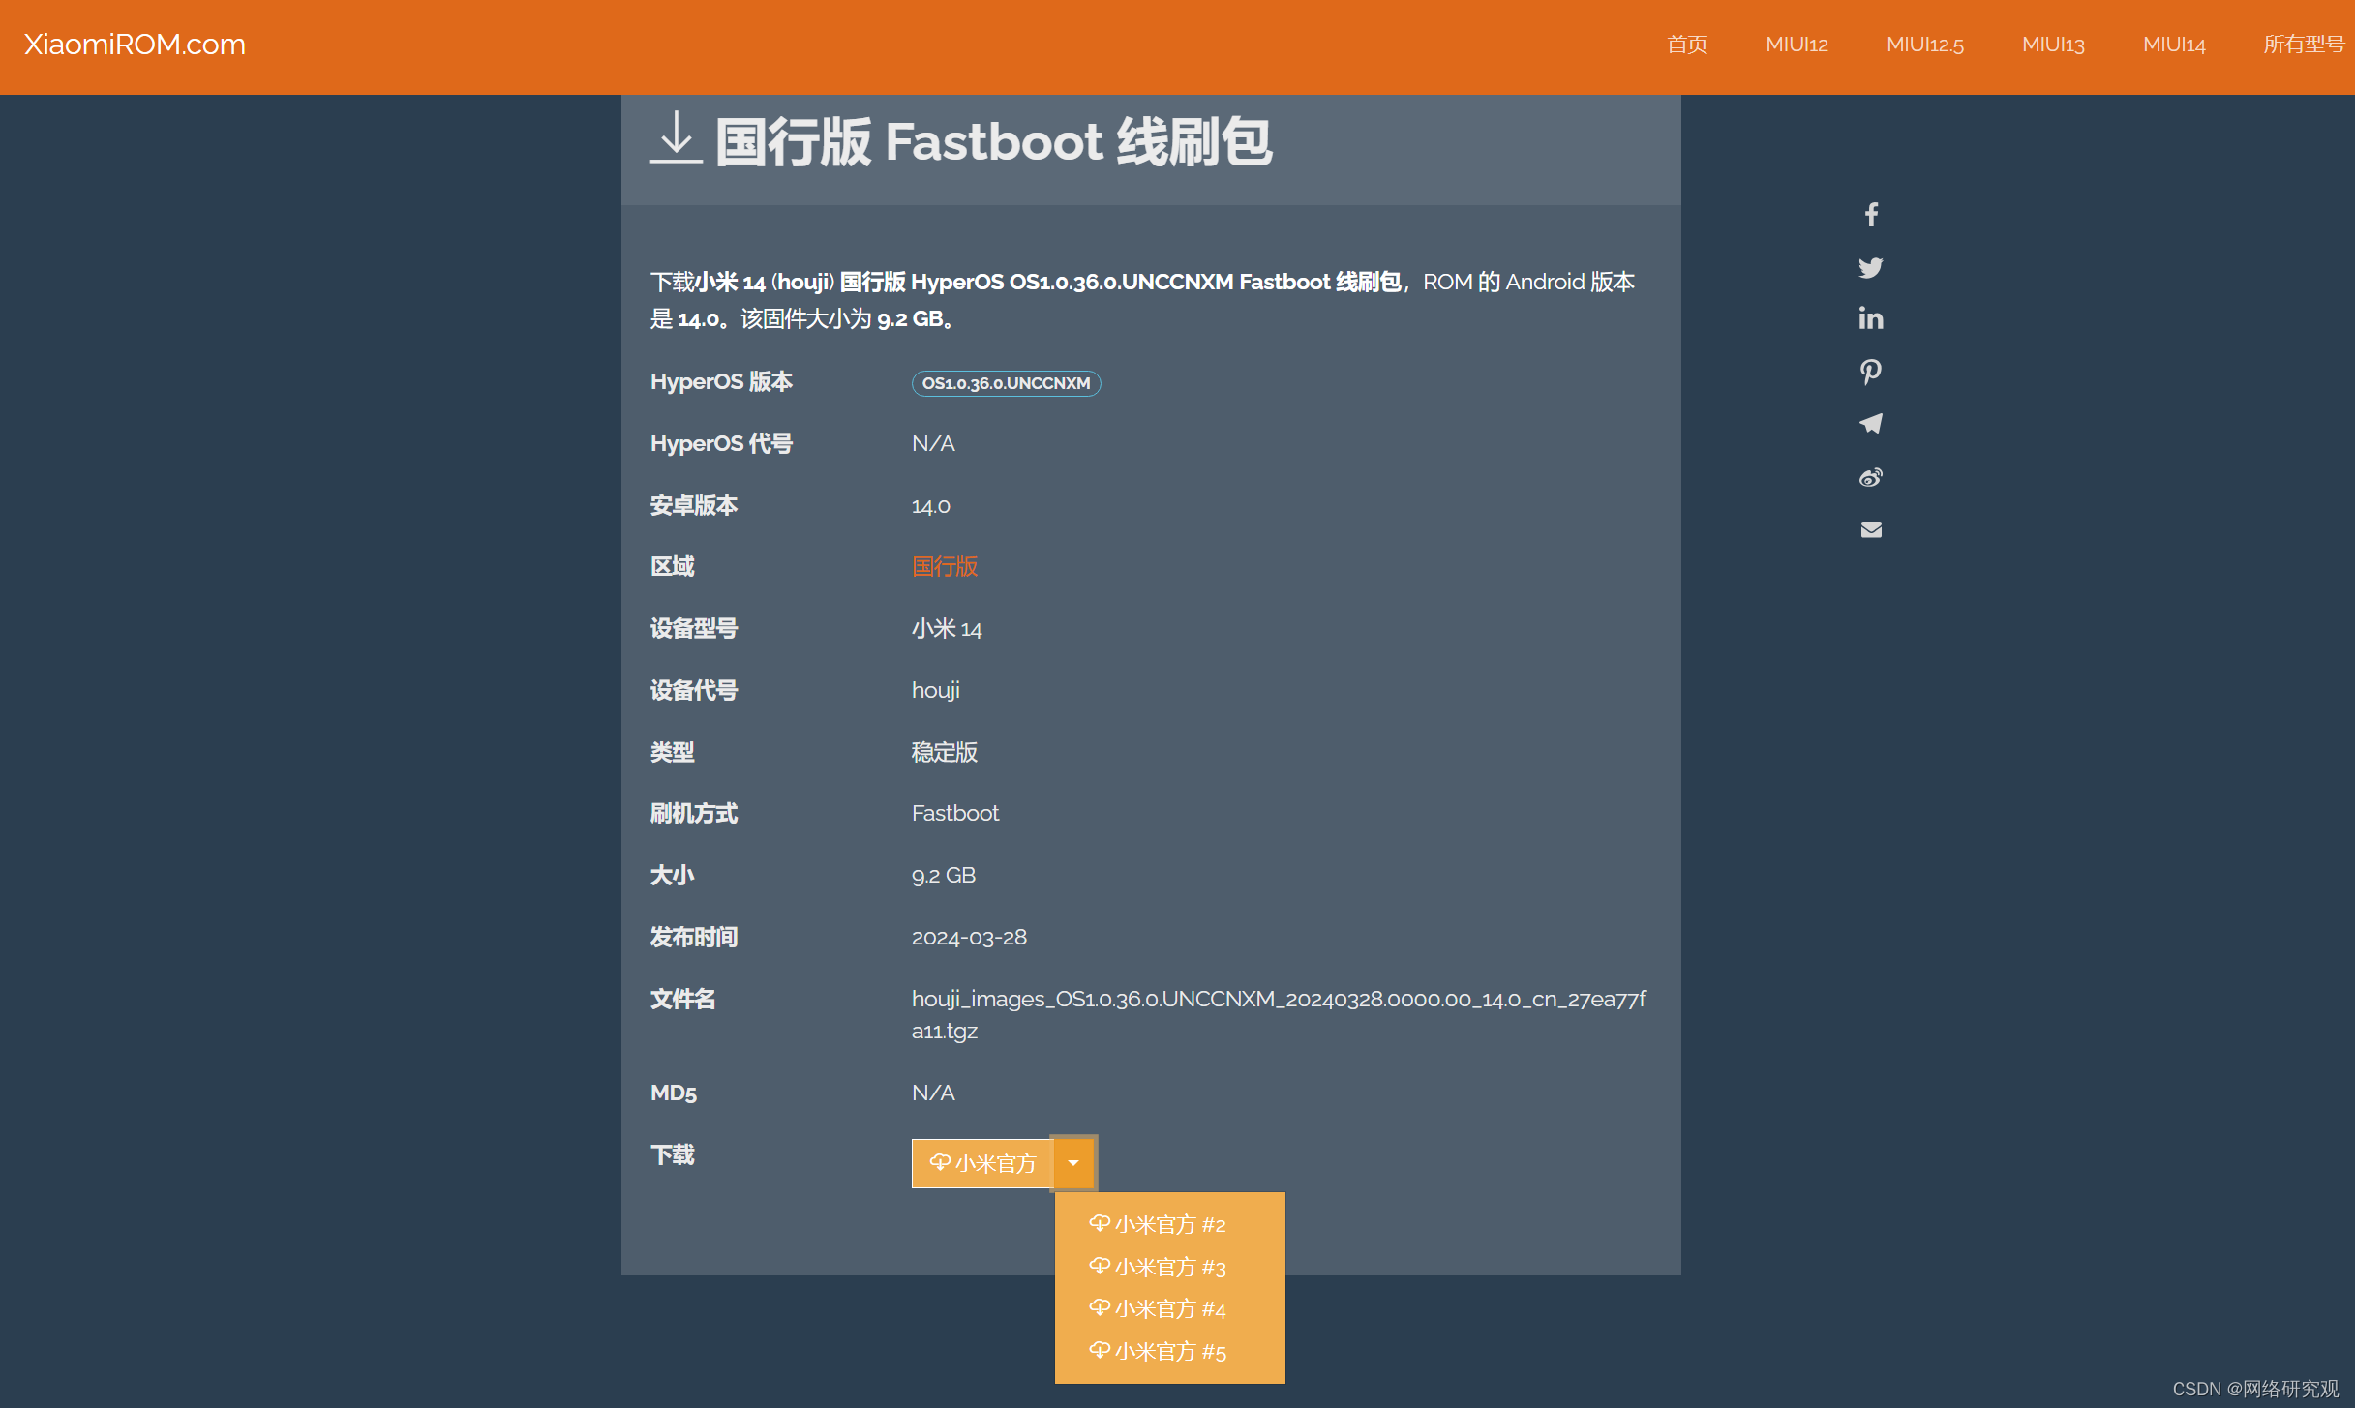Share to Weibo icon

[1871, 477]
